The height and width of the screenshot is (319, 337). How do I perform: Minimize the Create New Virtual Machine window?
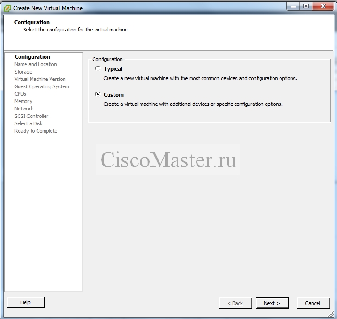pyautogui.click(x=293, y=6)
